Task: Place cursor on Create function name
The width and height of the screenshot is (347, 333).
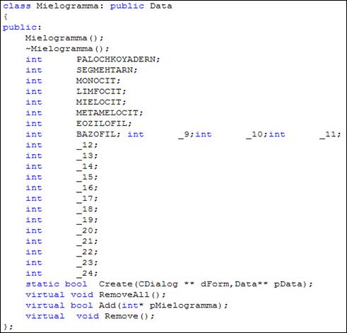Action: tap(116, 284)
